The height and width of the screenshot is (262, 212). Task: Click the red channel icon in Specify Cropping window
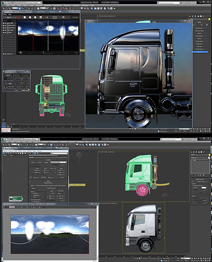click(x=10, y=207)
